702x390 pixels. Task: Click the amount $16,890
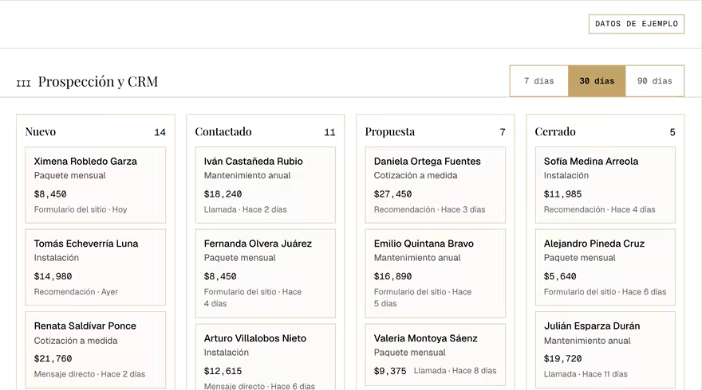pyautogui.click(x=392, y=276)
